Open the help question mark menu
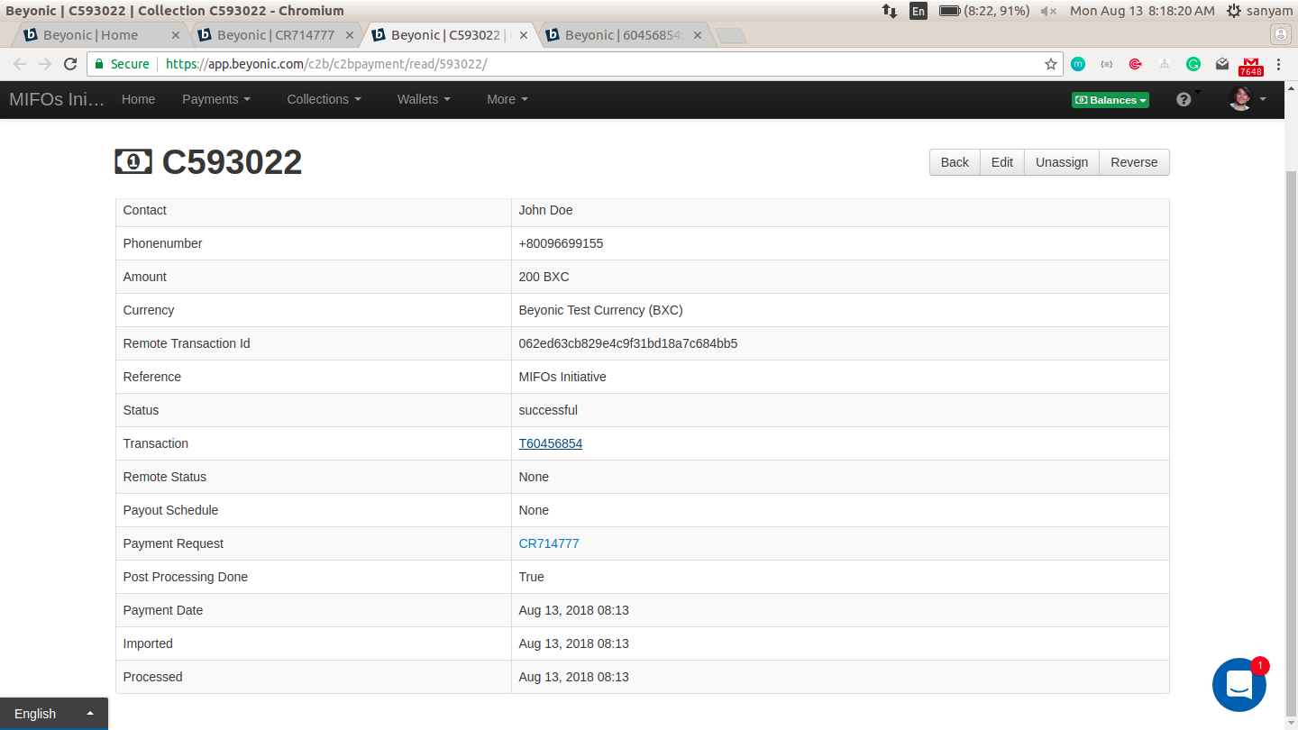This screenshot has height=730, width=1298. tap(1184, 99)
